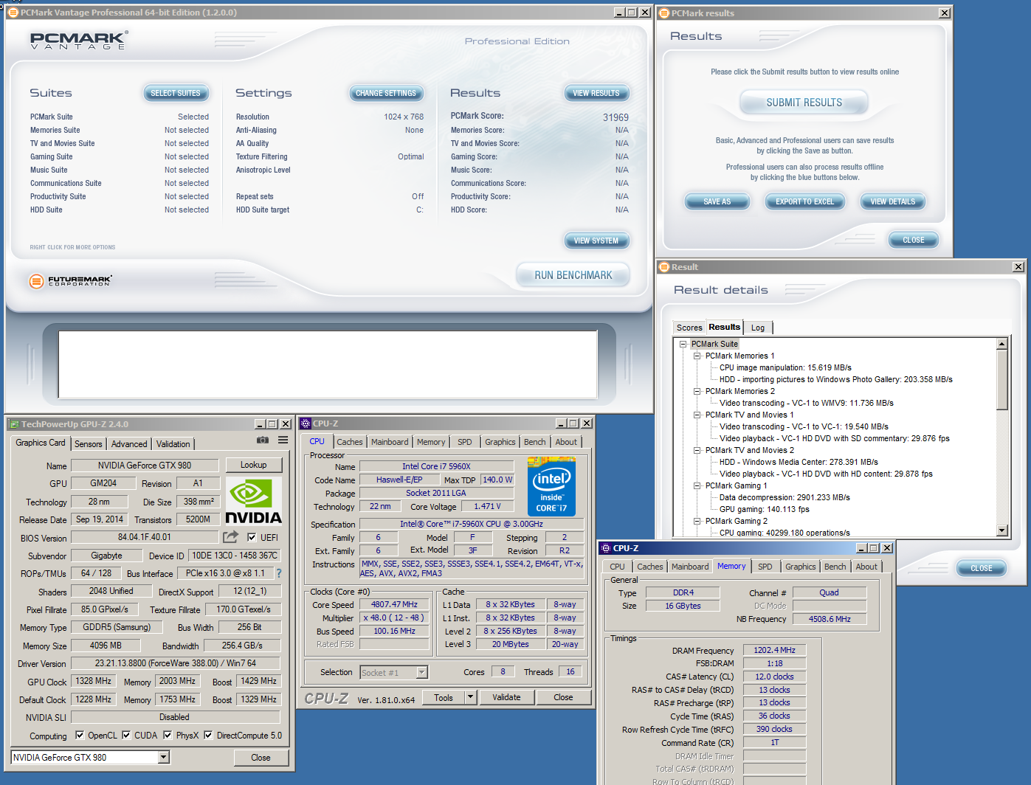
Task: Click the View Details button
Action: click(x=892, y=201)
